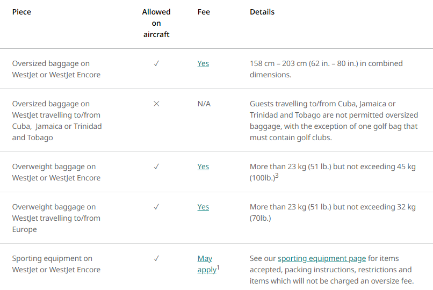433x290 pixels.
Task: Click footnote superscript 3 after 100lb.
Action: (x=277, y=176)
